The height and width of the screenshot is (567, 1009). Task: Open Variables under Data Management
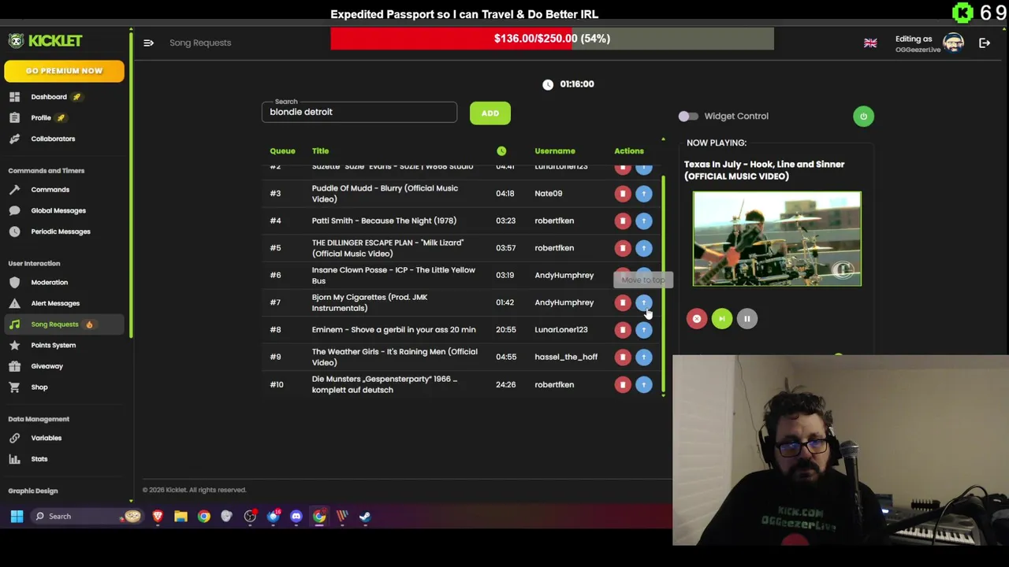click(x=47, y=438)
